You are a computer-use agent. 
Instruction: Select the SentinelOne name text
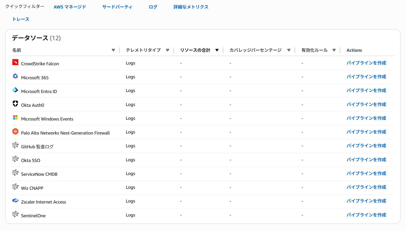pyautogui.click(x=33, y=216)
